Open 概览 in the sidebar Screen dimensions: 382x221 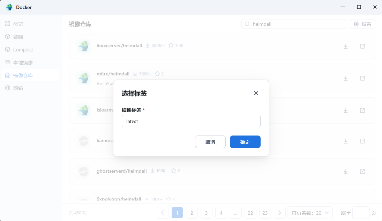tap(30, 24)
